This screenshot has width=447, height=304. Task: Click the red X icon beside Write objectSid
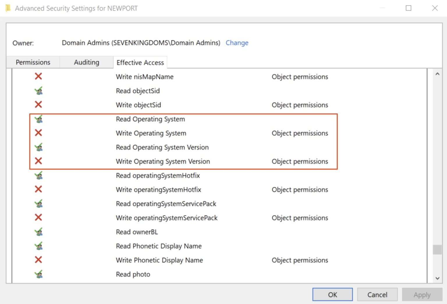click(x=38, y=105)
